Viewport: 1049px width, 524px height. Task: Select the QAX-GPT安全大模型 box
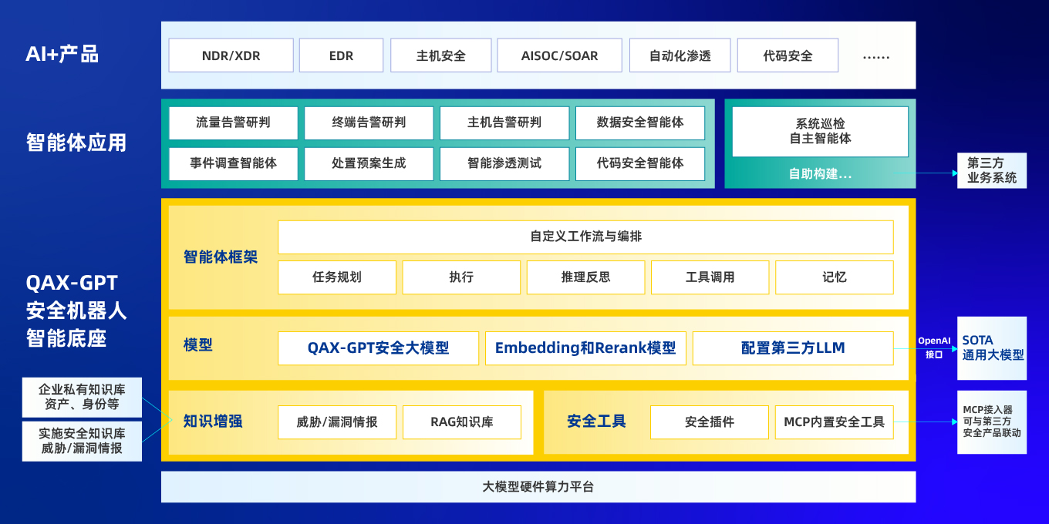tap(378, 348)
